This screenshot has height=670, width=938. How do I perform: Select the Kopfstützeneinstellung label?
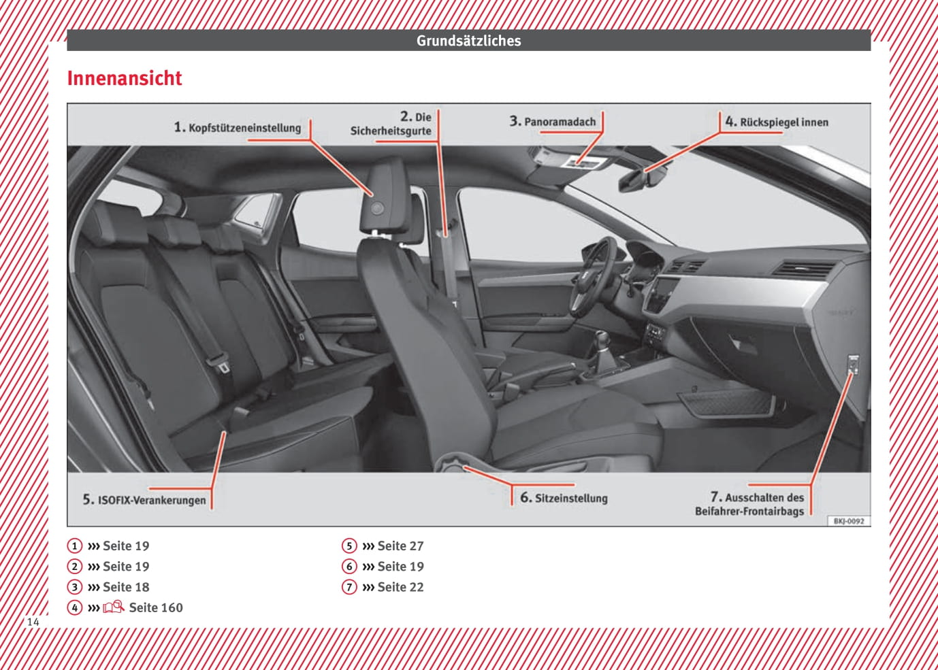pyautogui.click(x=244, y=128)
